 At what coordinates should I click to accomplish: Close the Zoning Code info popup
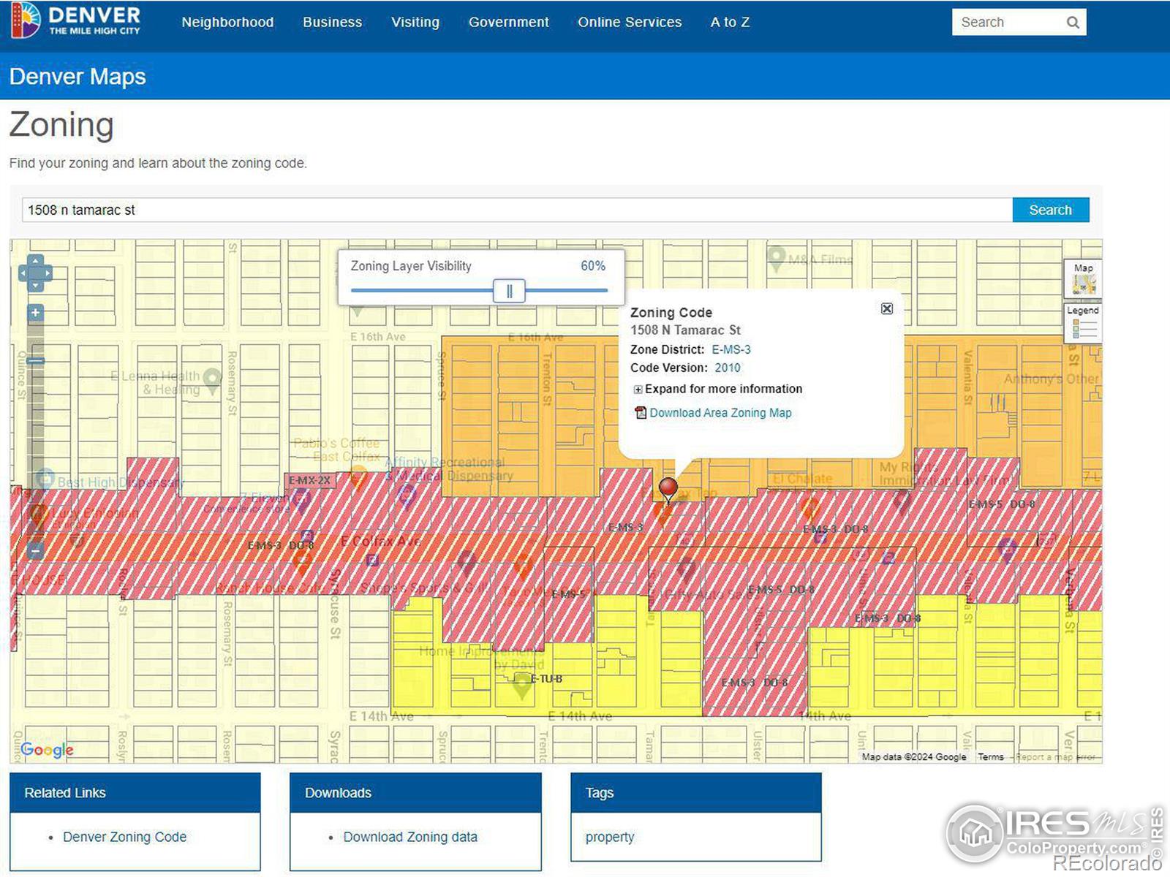(886, 308)
